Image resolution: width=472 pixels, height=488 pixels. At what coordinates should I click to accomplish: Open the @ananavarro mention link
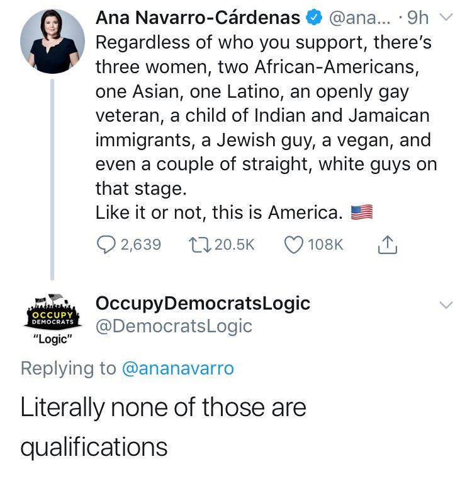coord(178,368)
